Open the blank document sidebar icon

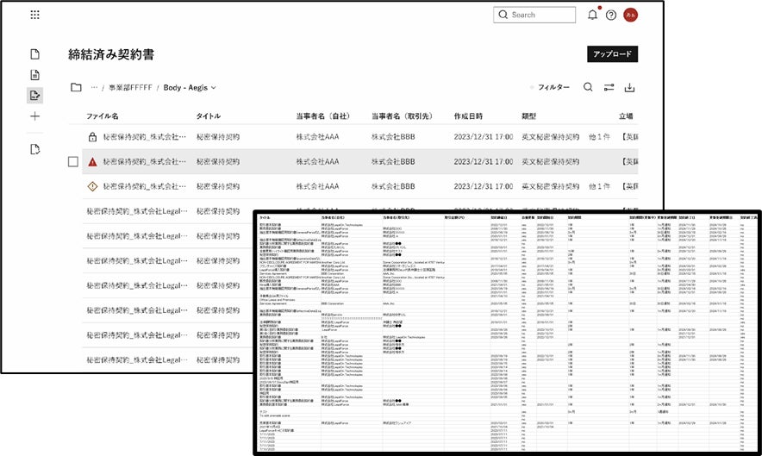pos(34,54)
